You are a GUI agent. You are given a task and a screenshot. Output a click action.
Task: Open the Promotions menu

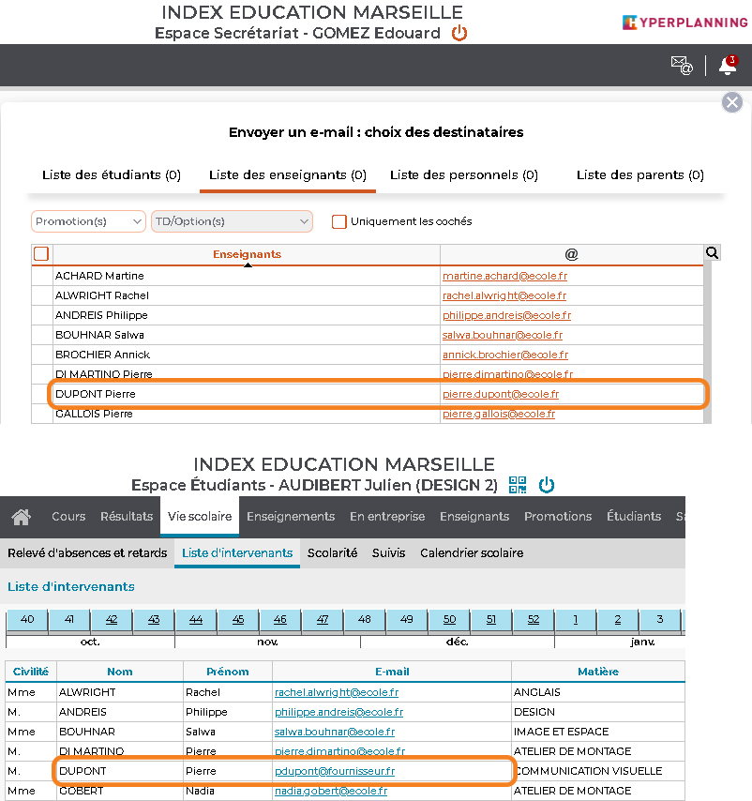[558, 517]
